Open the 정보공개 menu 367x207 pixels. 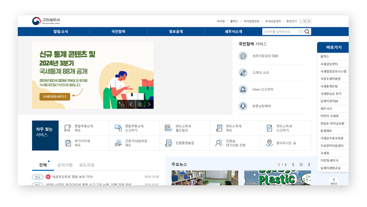pos(176,31)
